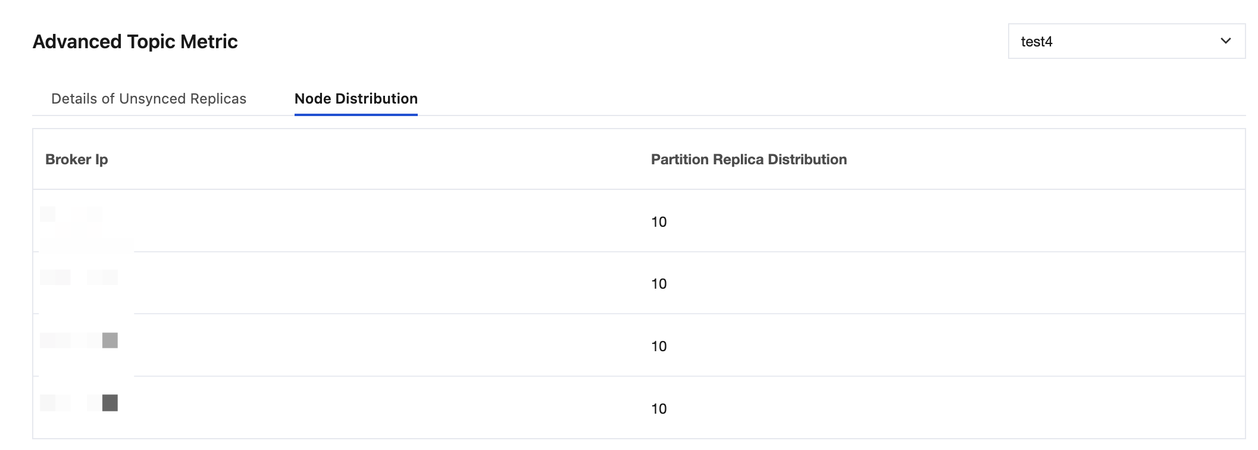Select the Node Distribution tab
The height and width of the screenshot is (450, 1258).
(356, 99)
